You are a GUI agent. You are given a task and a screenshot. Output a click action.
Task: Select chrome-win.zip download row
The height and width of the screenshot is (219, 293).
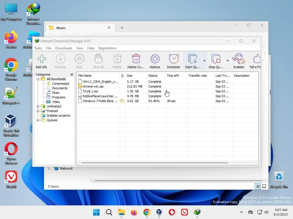coord(167,86)
